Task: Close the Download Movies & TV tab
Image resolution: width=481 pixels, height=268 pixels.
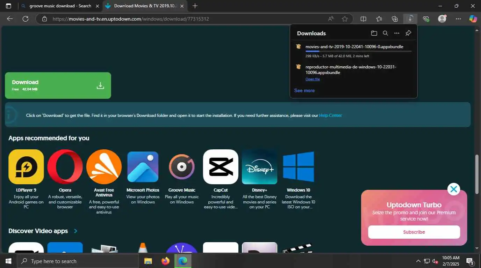Action: 182,6
